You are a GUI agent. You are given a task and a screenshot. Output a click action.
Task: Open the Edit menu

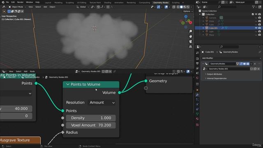coord(13,2)
